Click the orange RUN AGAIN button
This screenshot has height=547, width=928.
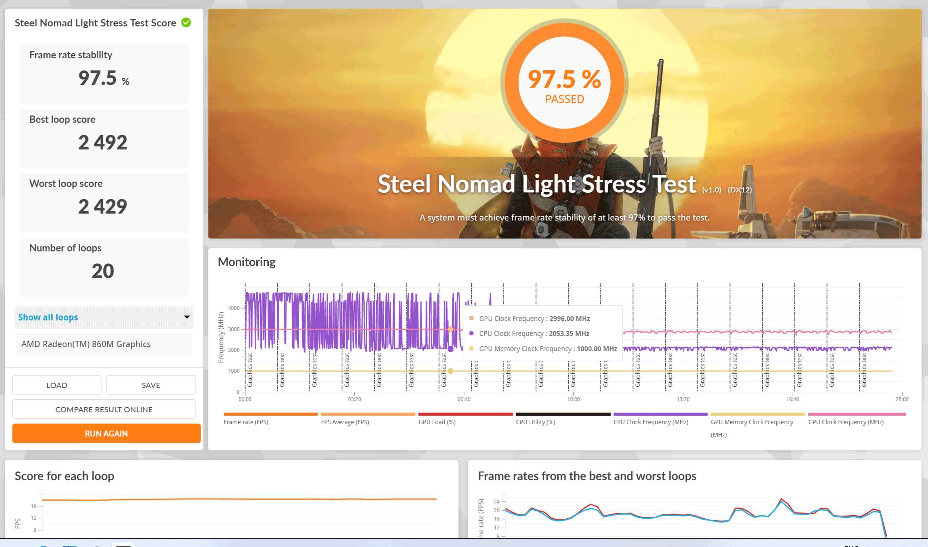[106, 433]
